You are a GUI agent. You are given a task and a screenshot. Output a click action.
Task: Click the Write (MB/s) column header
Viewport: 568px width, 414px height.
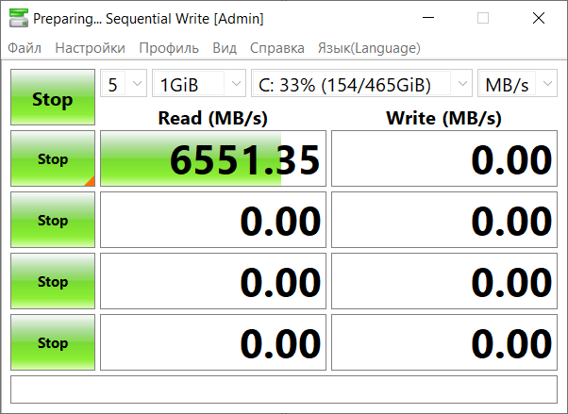(x=444, y=118)
